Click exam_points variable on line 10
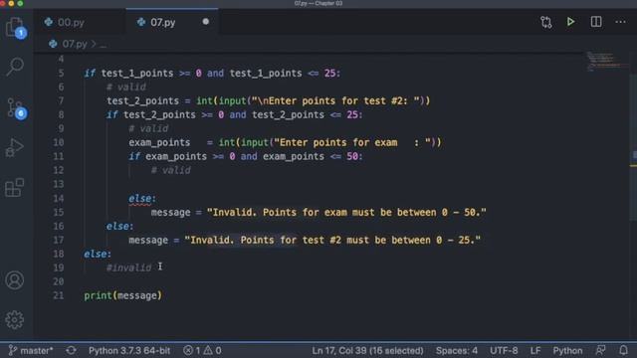Viewport: 637px width, 358px height. [159, 142]
